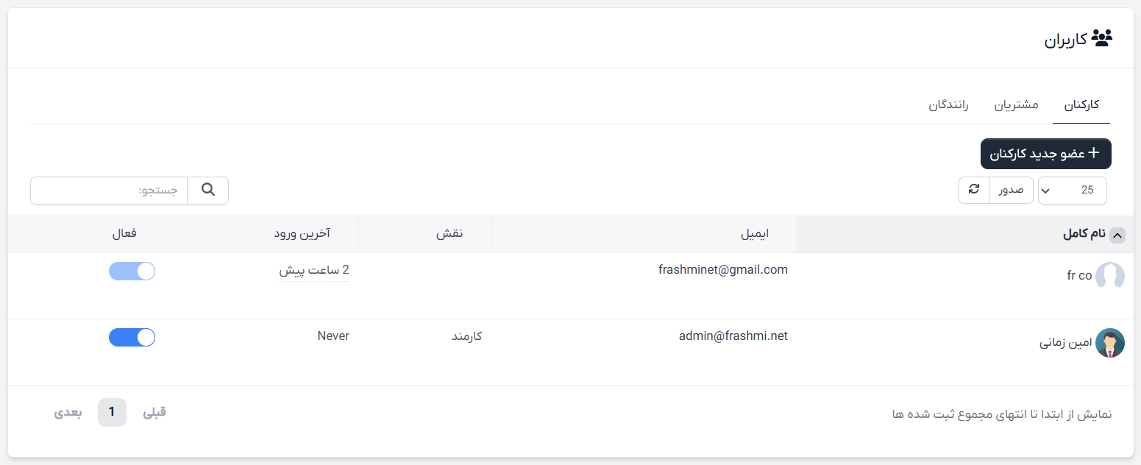Sort table by ایمیل column header

[x=754, y=234]
